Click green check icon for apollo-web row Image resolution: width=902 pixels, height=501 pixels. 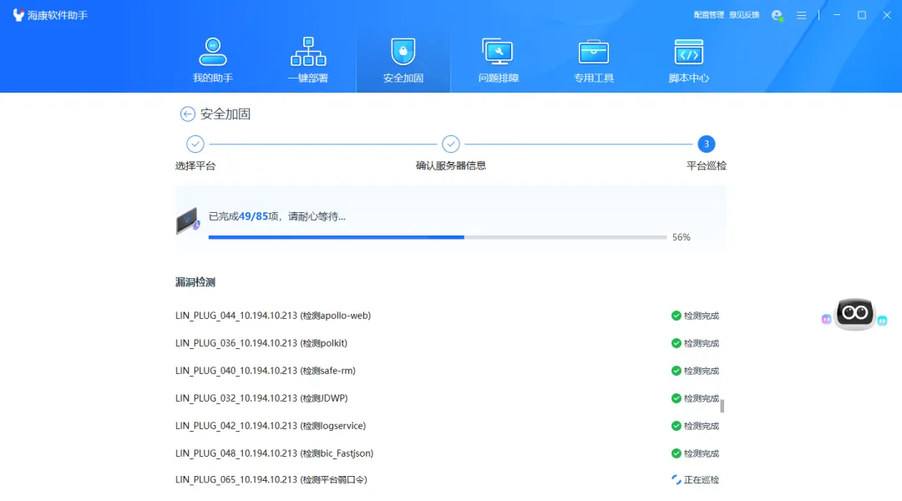676,316
